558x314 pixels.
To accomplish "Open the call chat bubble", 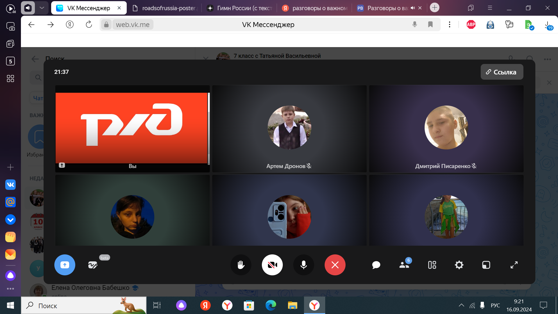I will pyautogui.click(x=376, y=265).
